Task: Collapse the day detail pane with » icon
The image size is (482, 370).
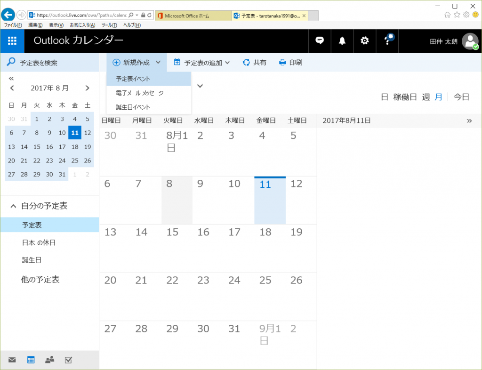Action: (469, 121)
